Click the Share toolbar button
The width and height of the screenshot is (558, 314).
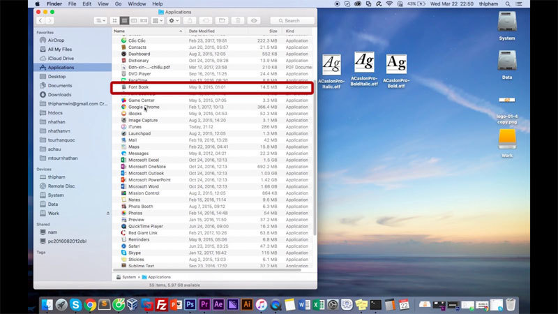click(189, 21)
